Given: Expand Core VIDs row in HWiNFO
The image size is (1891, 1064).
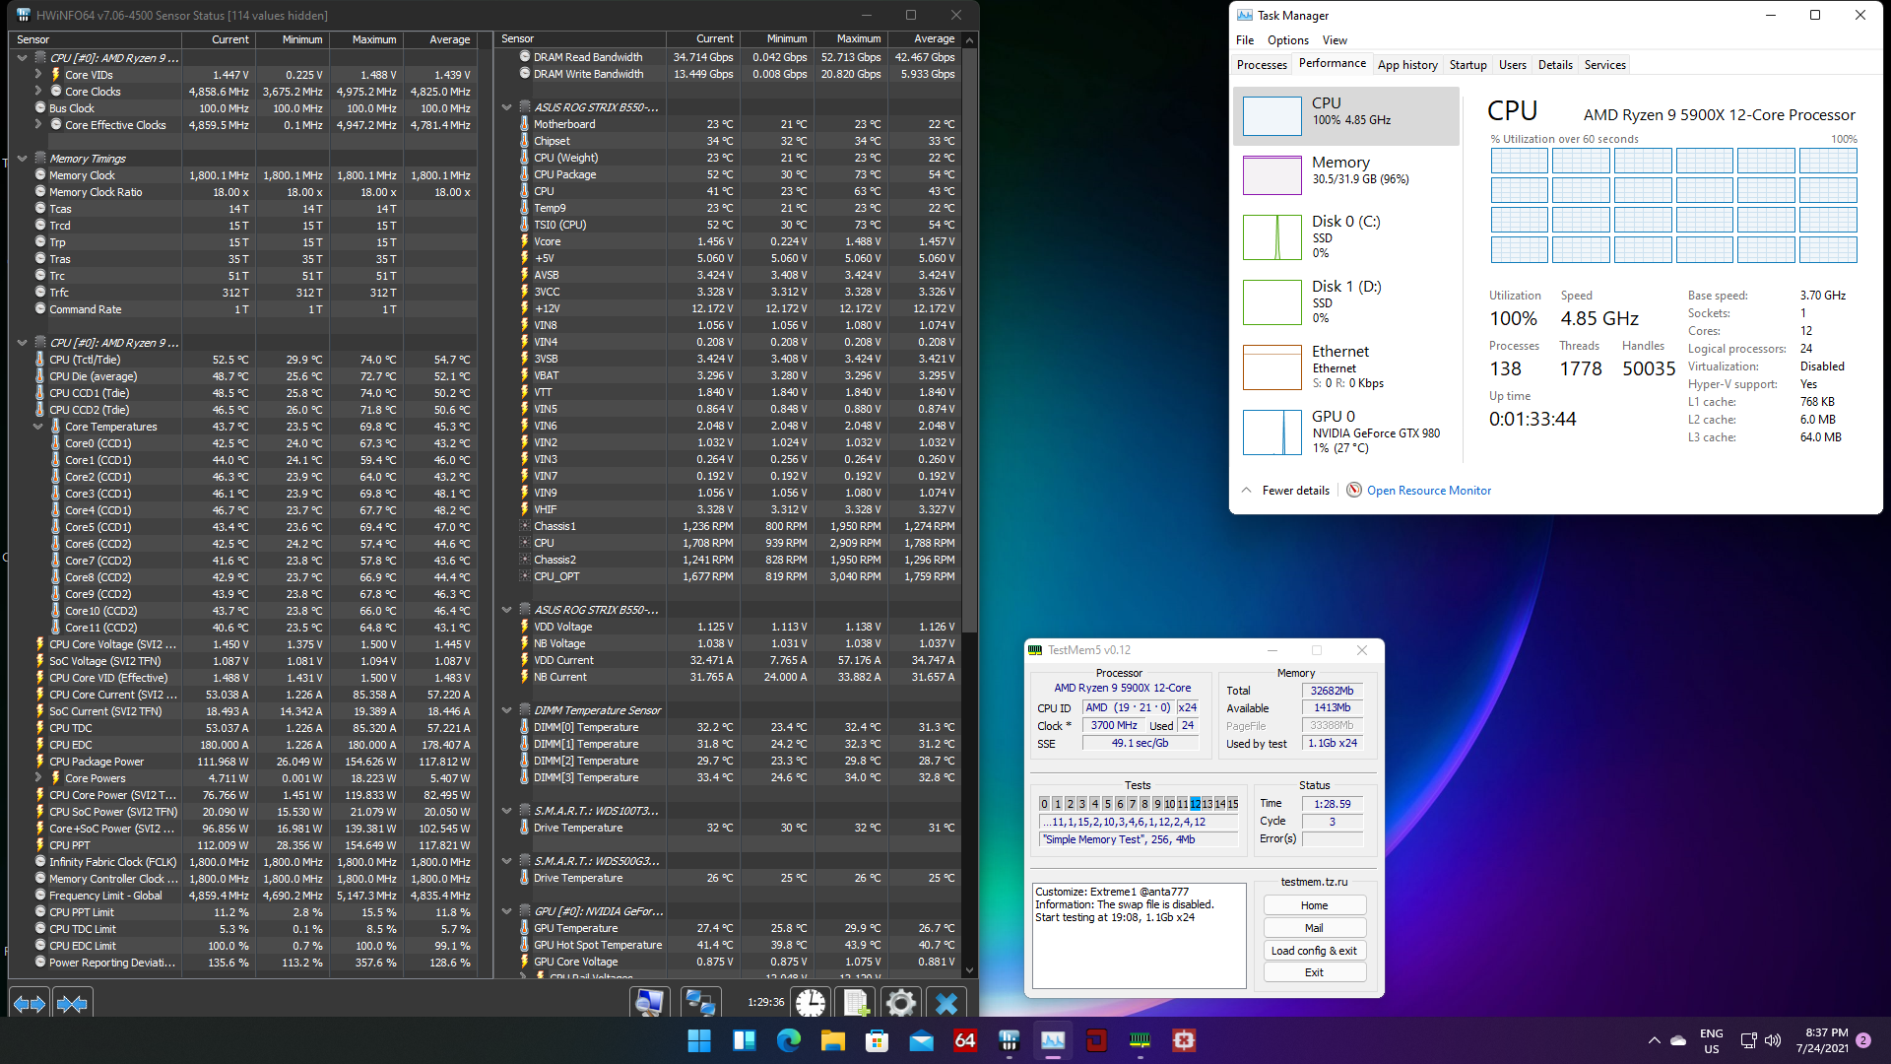Looking at the screenshot, I should pos(37,75).
